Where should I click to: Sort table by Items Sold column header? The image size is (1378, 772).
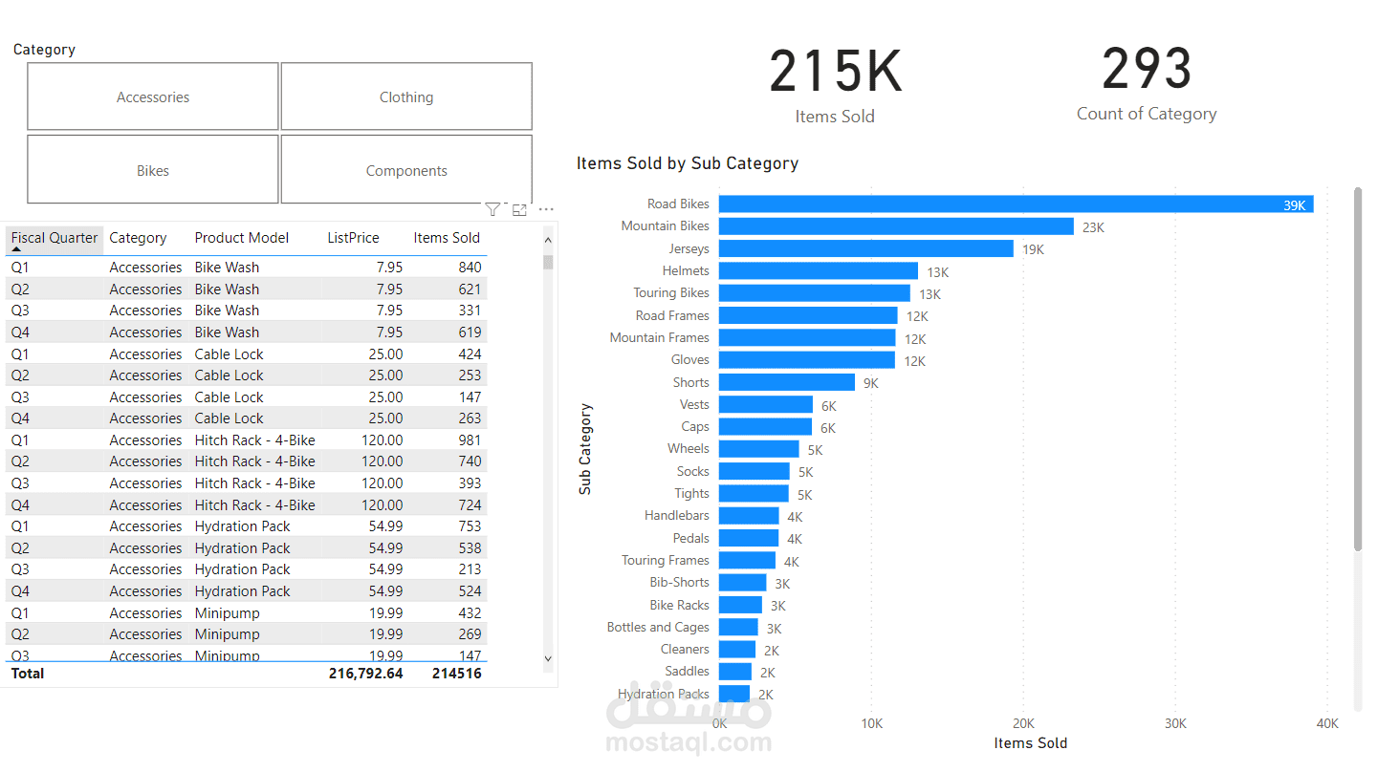[447, 238]
